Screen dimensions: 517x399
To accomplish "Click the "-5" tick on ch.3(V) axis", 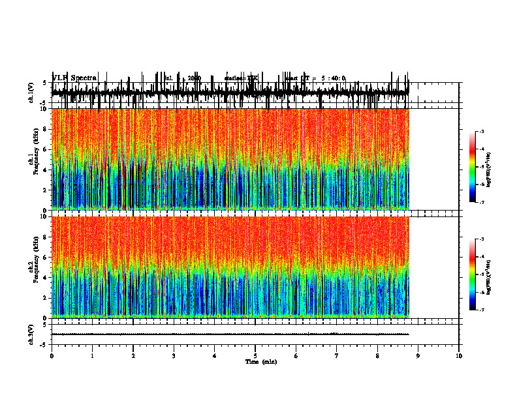I will coord(44,345).
